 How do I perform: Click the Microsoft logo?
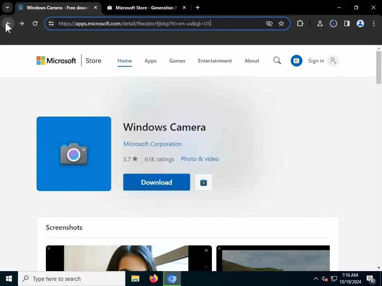(56, 61)
